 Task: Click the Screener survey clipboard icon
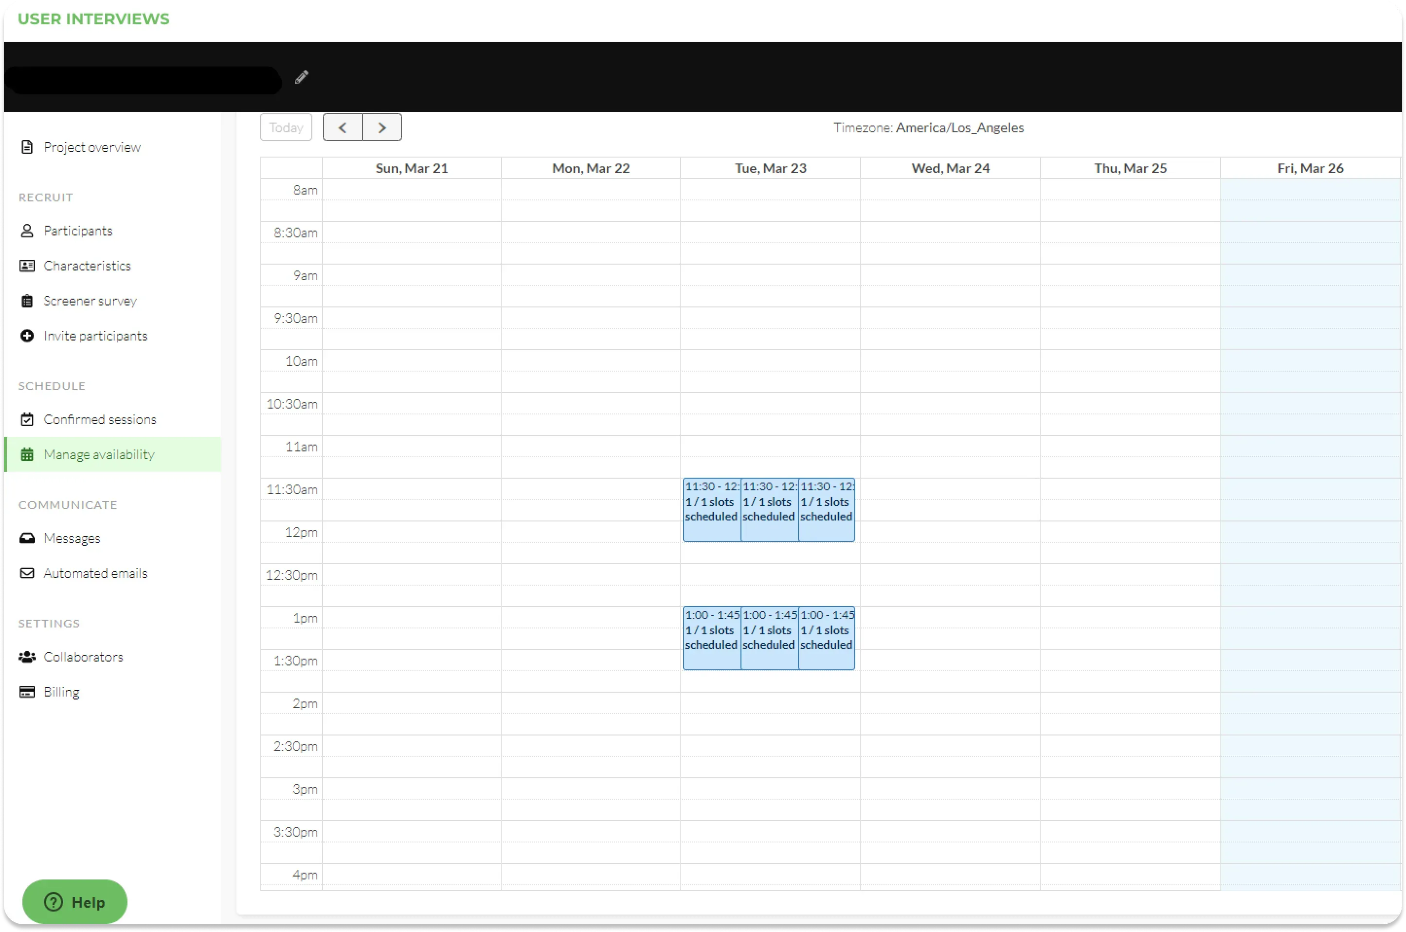(27, 301)
